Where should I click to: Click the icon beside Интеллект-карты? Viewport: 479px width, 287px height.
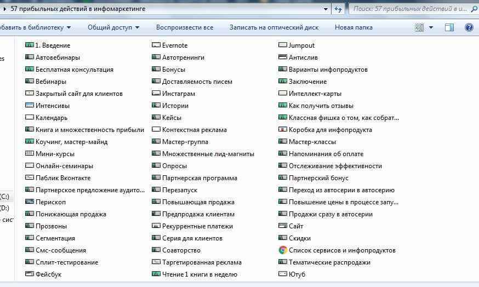click(x=283, y=93)
